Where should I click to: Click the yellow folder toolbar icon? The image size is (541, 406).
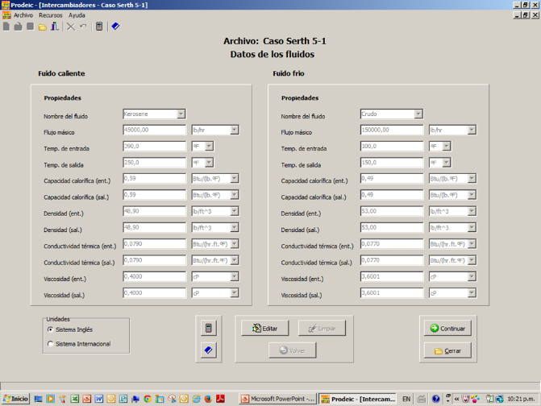(43, 27)
